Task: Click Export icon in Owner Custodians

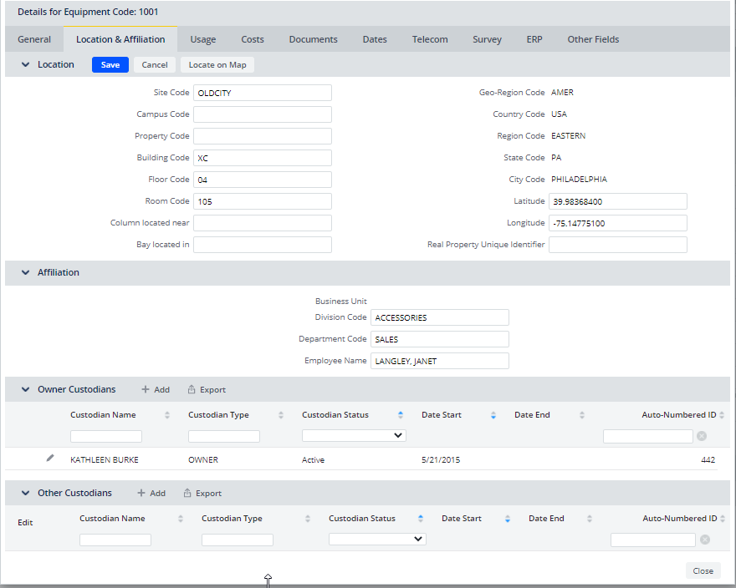Action: (x=192, y=390)
